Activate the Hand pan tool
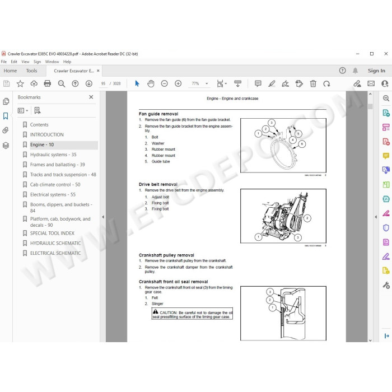Image resolution: width=392 pixels, height=392 pixels. [x=151, y=83]
